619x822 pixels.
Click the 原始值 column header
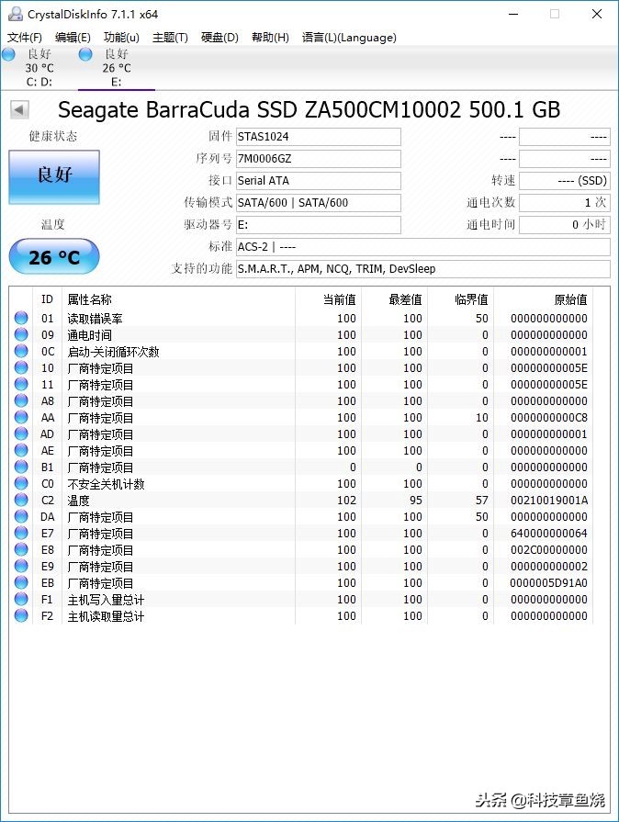click(x=543, y=299)
